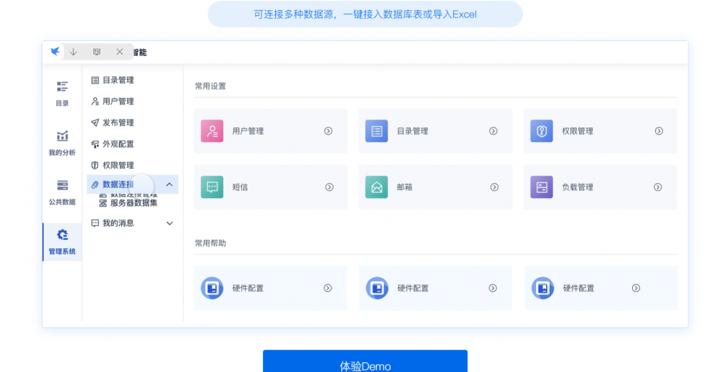The height and width of the screenshot is (372, 712).
Task: Open 我的分析 chart icon in sidebar
Action: click(62, 136)
